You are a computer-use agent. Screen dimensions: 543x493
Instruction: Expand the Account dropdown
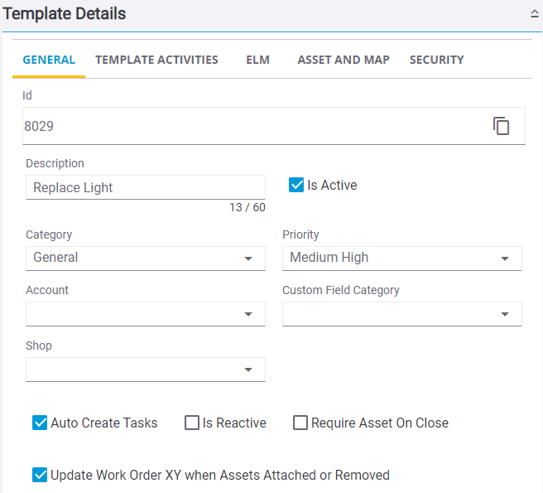[x=146, y=314]
